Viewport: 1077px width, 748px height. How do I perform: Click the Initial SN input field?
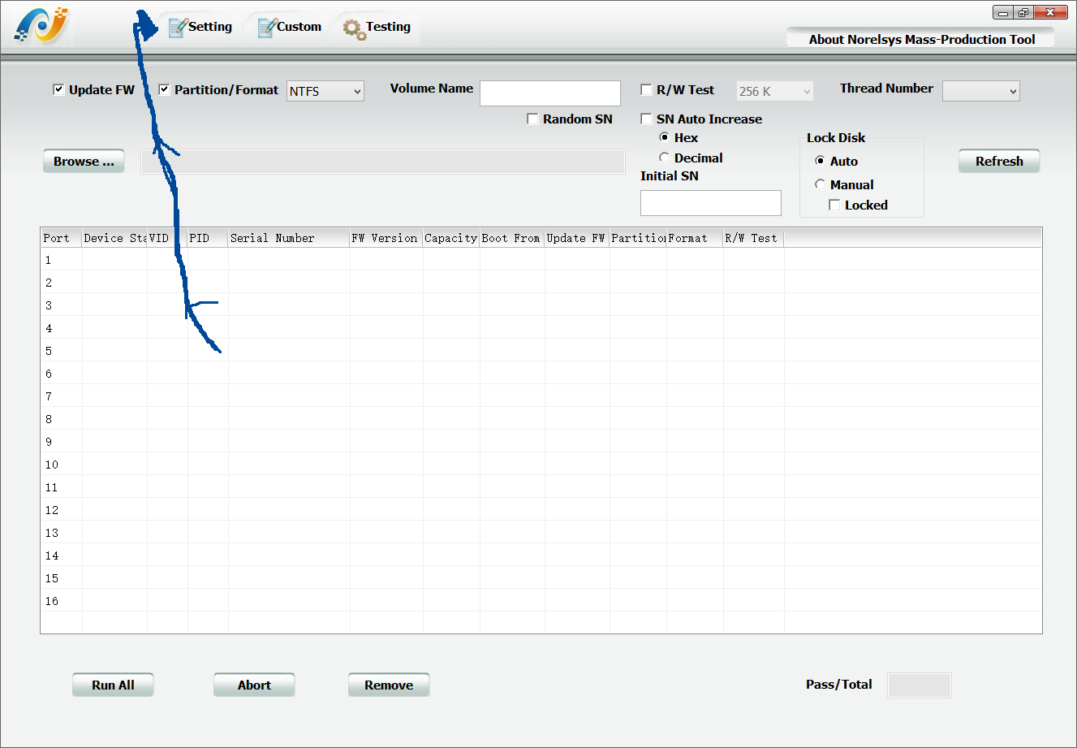(711, 203)
